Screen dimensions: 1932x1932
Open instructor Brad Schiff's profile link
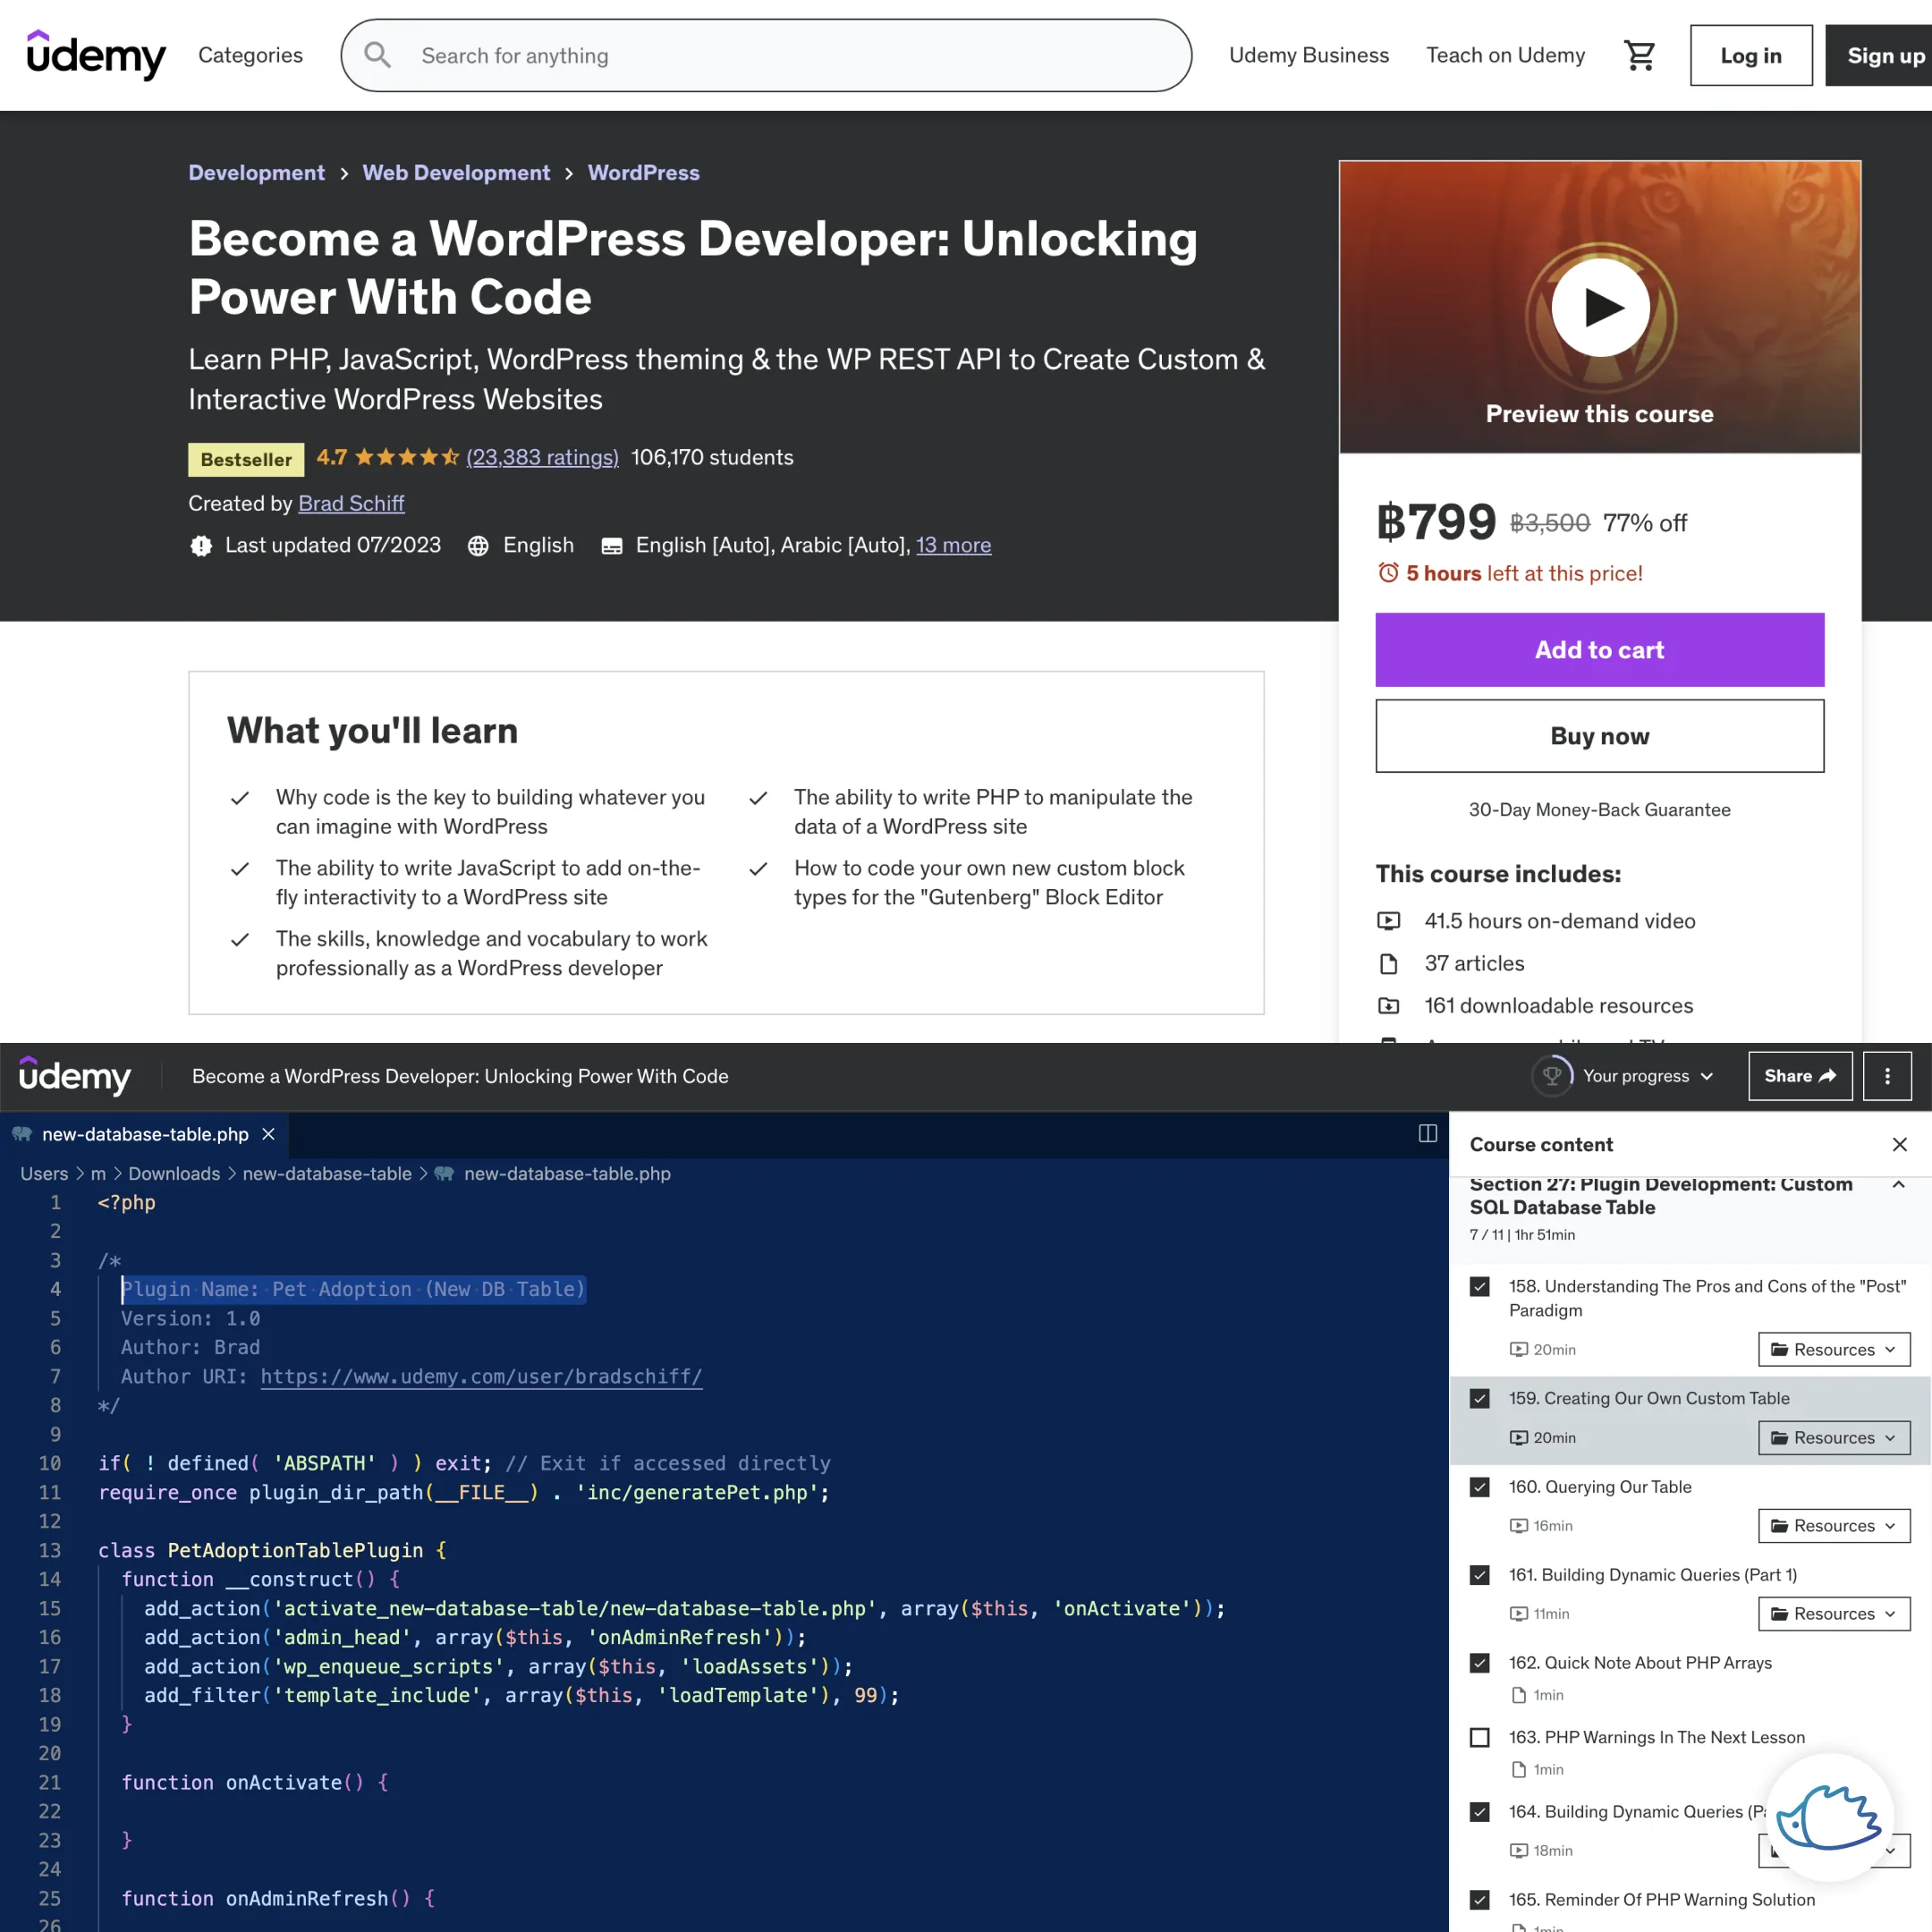(351, 503)
